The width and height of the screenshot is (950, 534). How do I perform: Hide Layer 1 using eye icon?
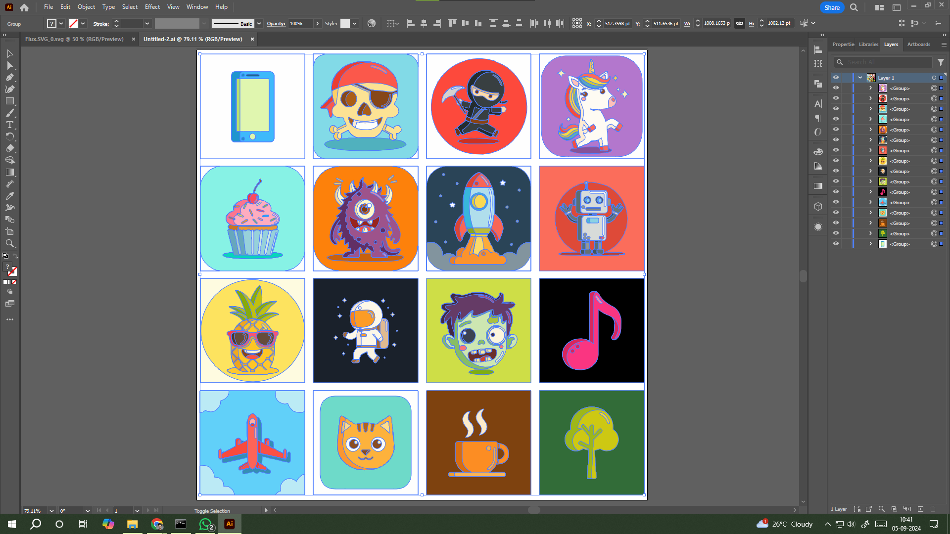836,78
